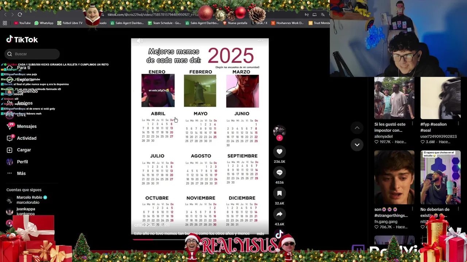Viewport: 467px width, 262px height.
Task: Click the '236.5K' likes count
Action: coord(279,162)
